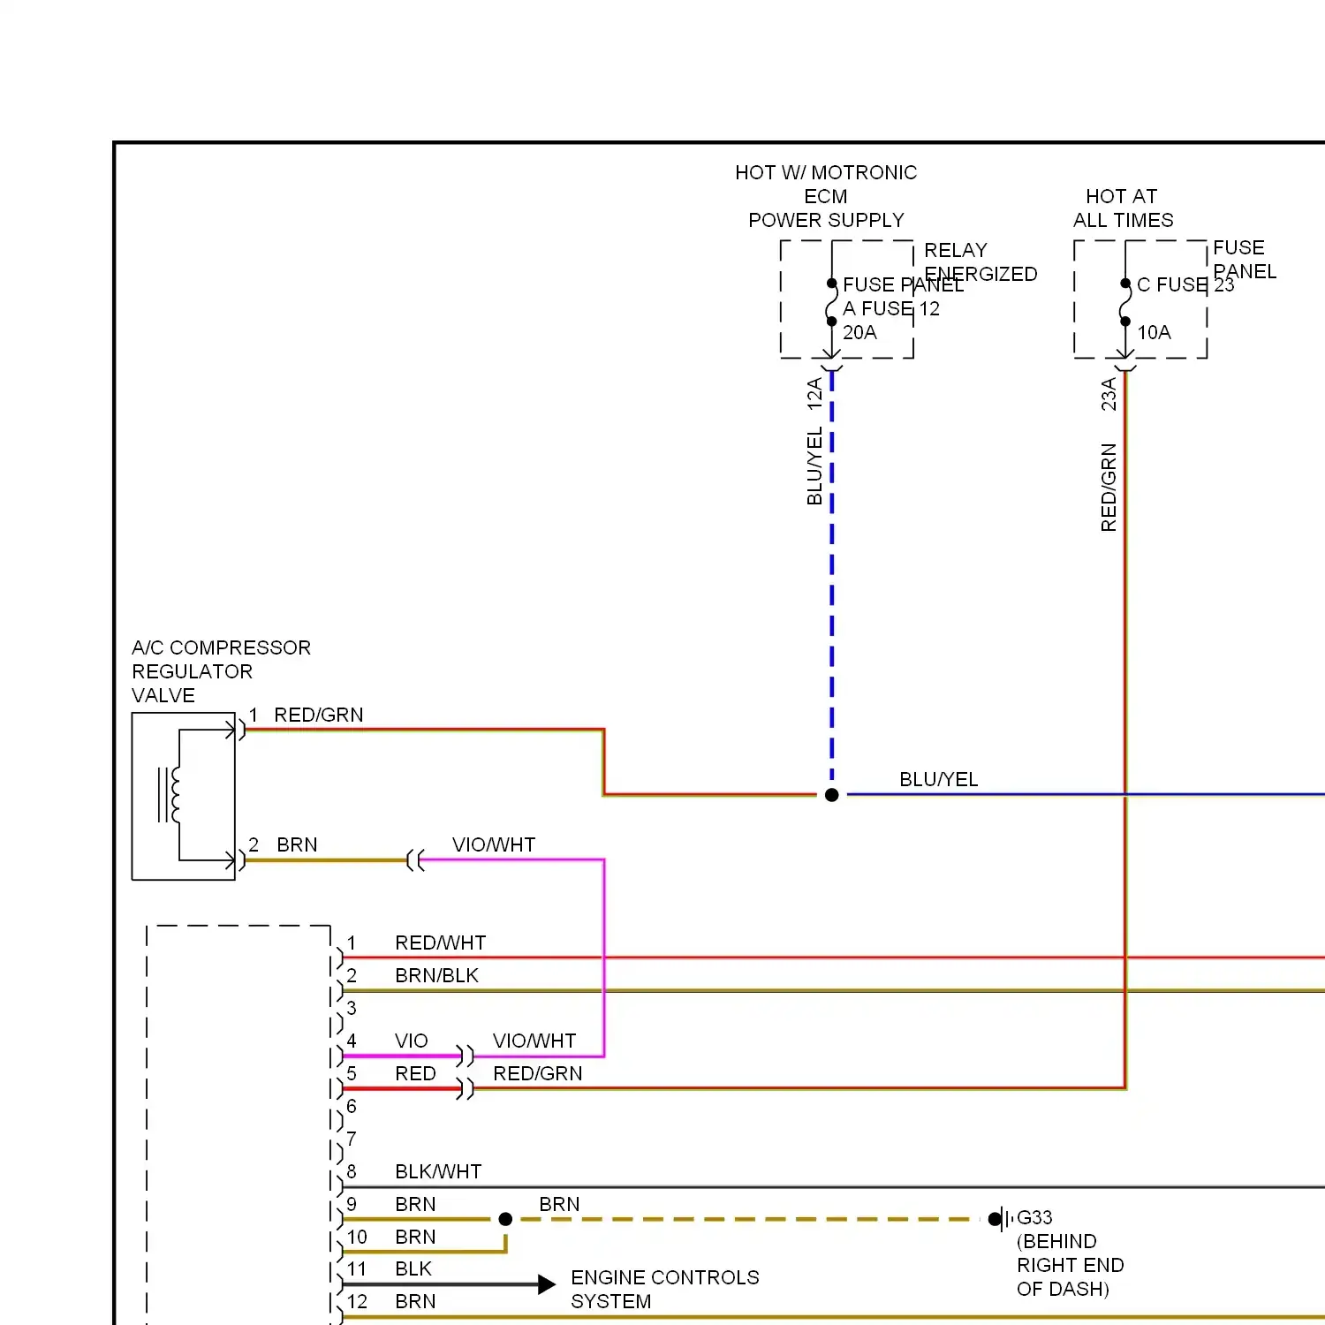Click pin number 3 on the connector
Screen dimensions: 1325x1325
[352, 1008]
